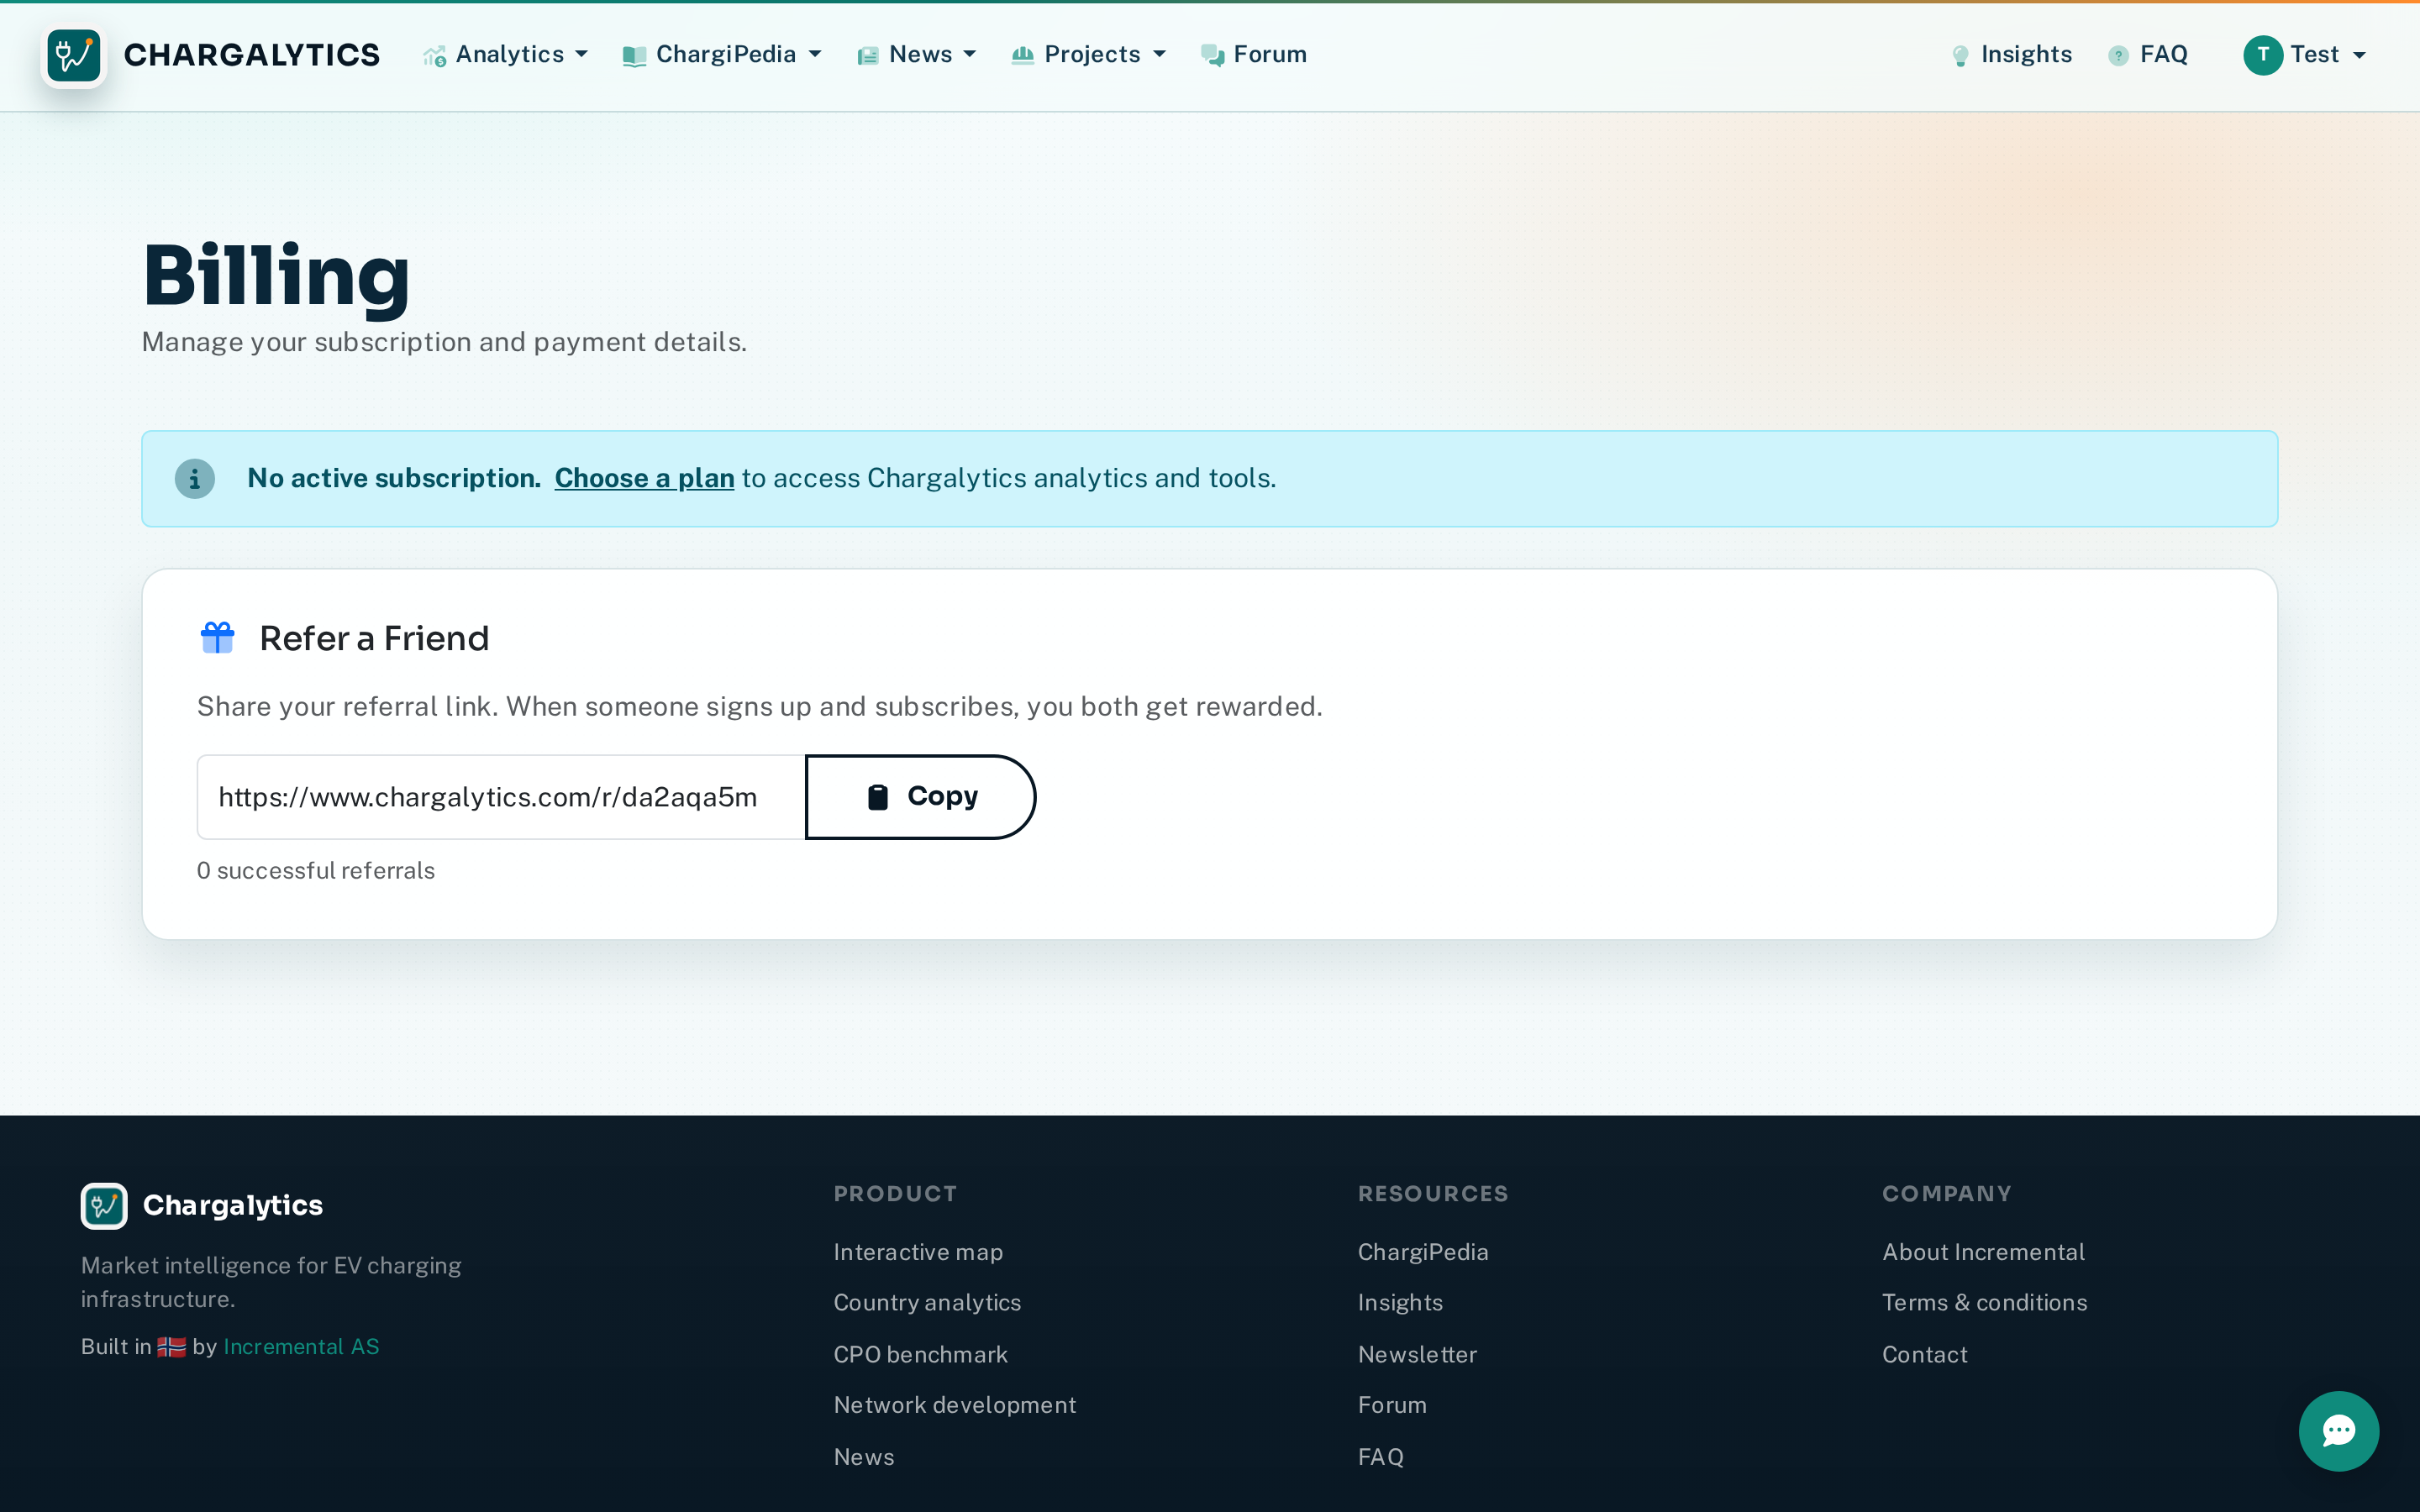Click the COMPANY footer column heading

(x=1946, y=1194)
